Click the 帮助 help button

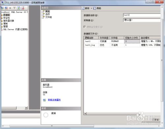[x=97, y=8]
